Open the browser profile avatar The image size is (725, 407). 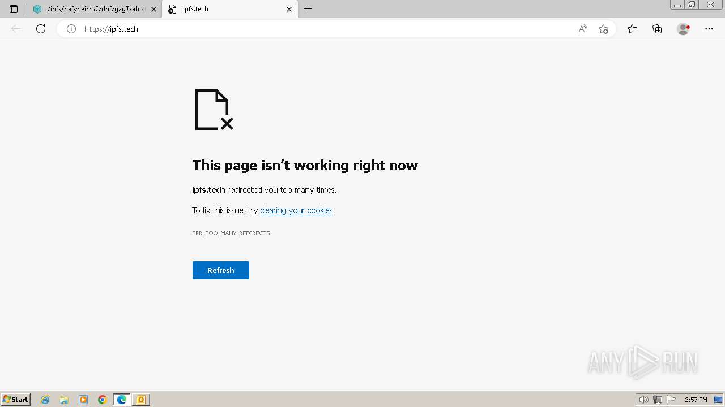[x=684, y=29]
